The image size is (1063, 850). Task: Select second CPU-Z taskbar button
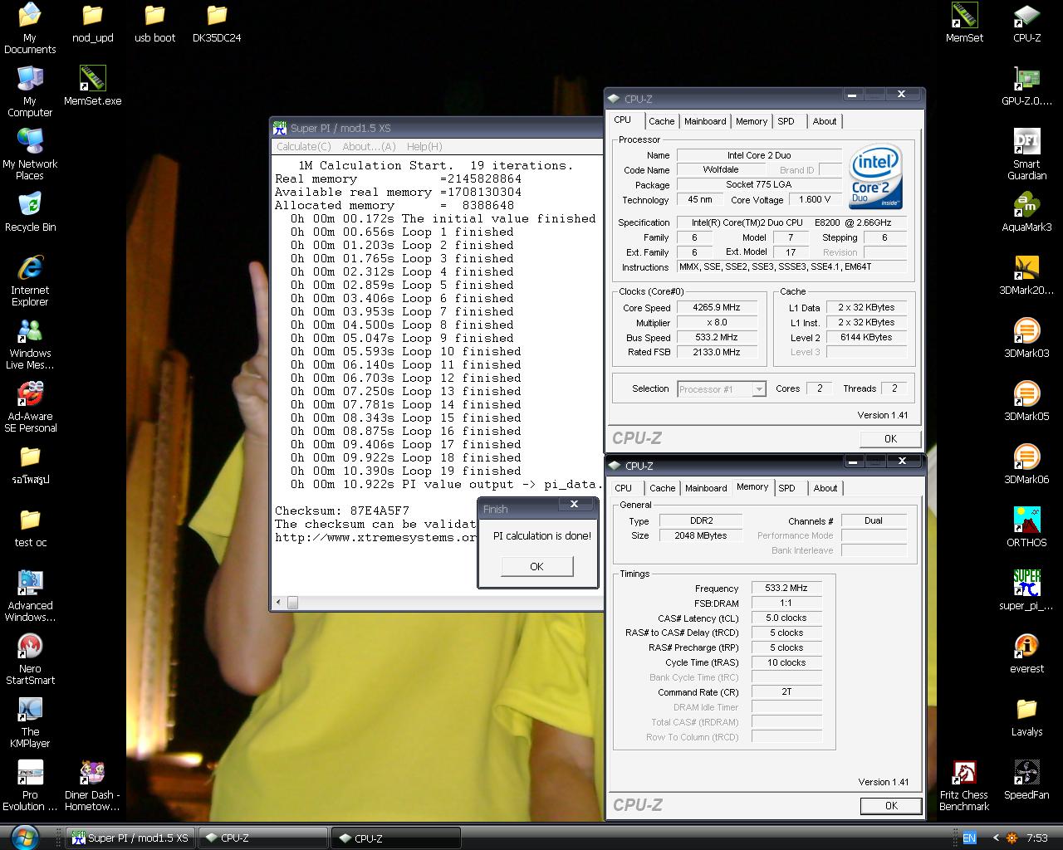(396, 838)
